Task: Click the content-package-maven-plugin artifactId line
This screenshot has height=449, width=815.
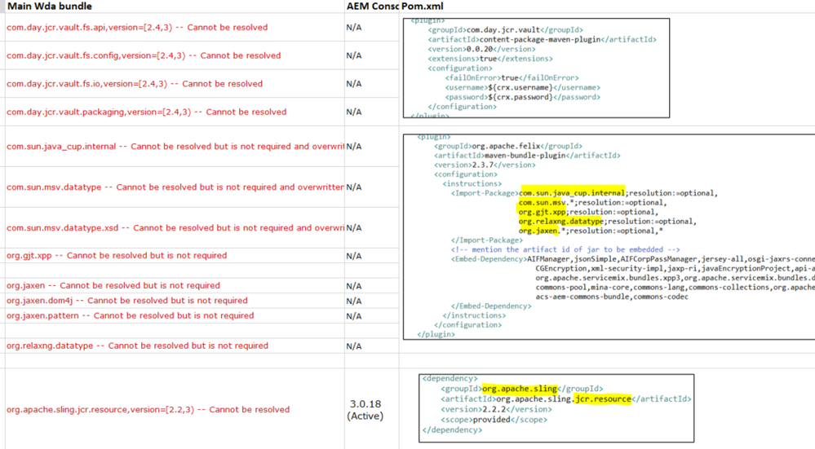Action: [x=543, y=39]
